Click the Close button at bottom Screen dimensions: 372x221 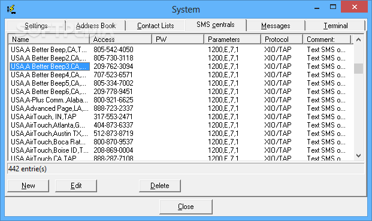pos(186,207)
